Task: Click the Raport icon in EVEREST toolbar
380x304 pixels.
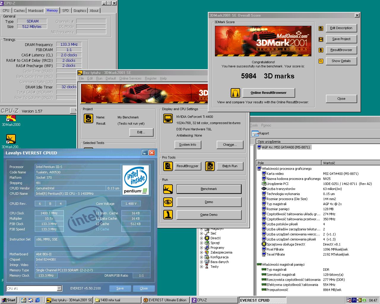Action: (255, 133)
